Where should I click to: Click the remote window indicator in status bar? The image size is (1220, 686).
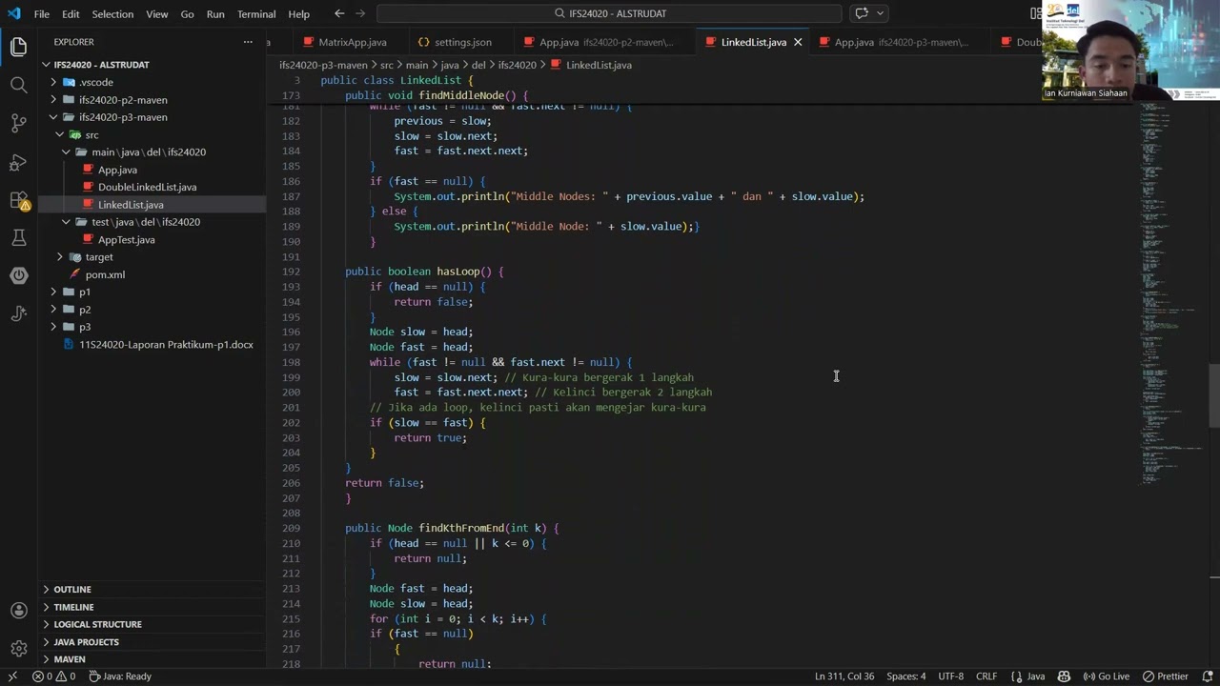click(12, 676)
